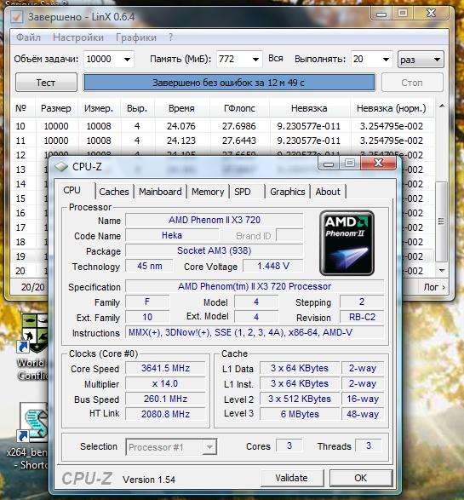Click the Revision RB-C2 value

click(x=362, y=317)
